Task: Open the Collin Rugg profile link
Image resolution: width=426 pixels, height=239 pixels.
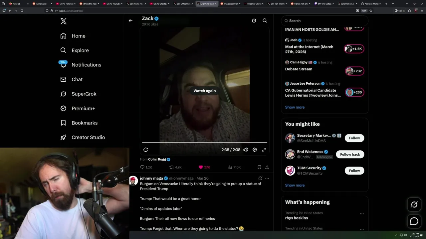Action: pyautogui.click(x=157, y=159)
